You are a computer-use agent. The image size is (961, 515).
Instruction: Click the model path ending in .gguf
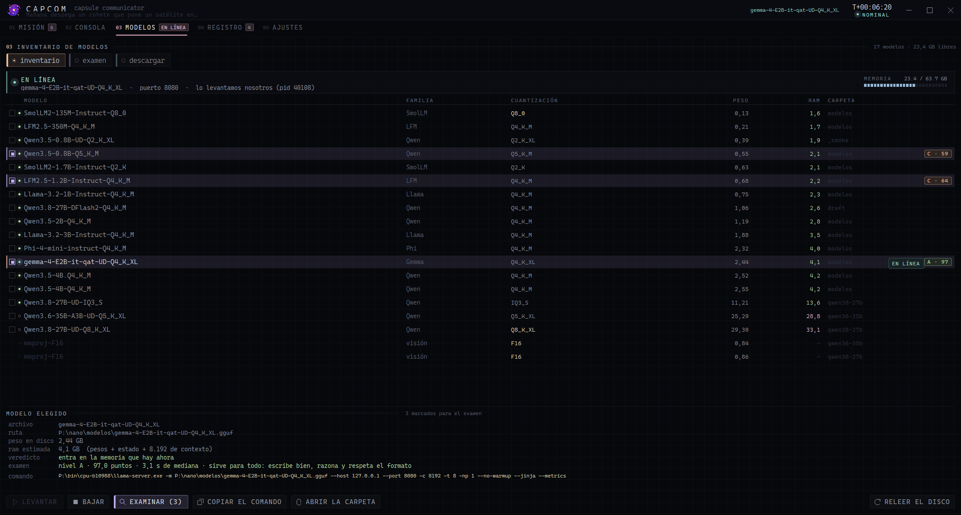click(x=146, y=433)
